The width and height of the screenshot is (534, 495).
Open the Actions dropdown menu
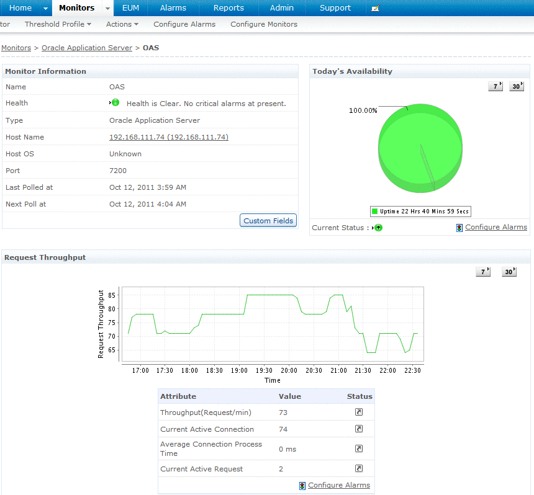(122, 24)
